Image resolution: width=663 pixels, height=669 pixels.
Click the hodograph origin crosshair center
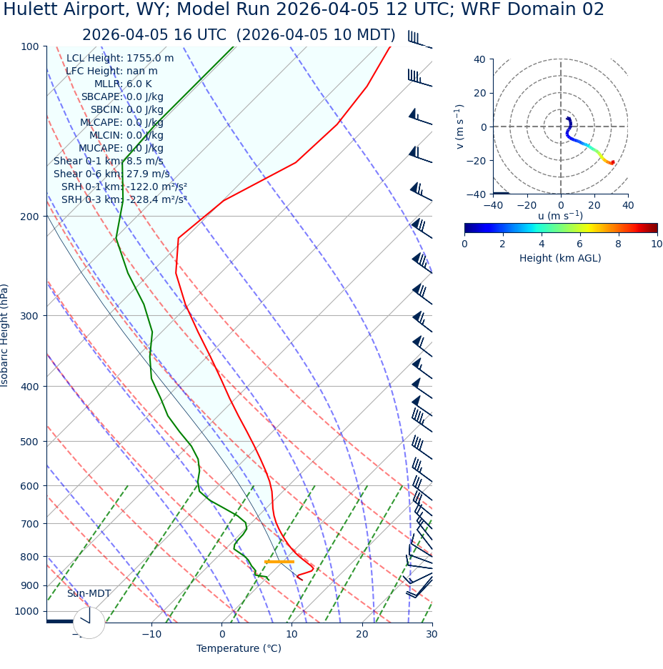[561, 127]
